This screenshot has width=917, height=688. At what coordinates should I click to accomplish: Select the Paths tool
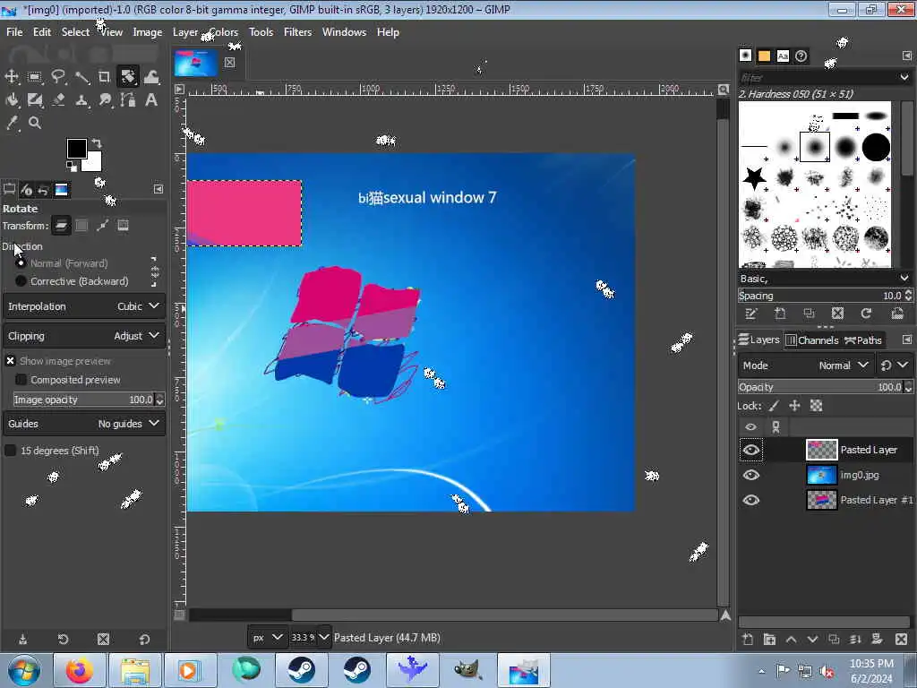point(127,100)
